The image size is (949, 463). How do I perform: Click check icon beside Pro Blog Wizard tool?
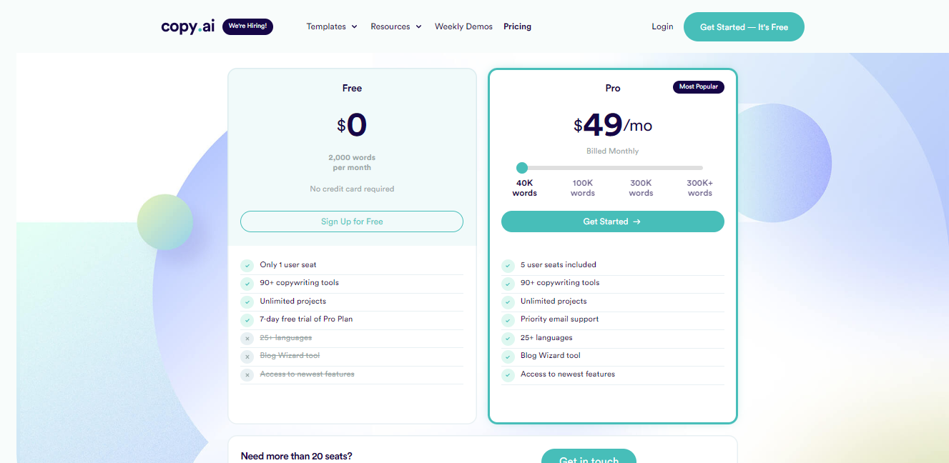(508, 356)
